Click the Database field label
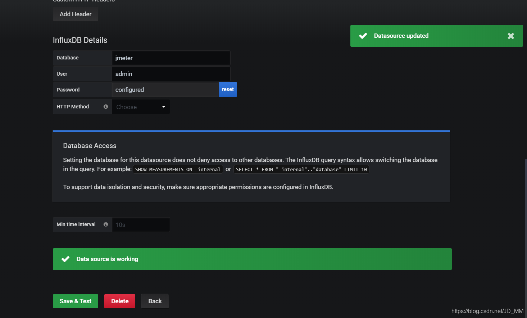527x318 pixels. tap(67, 58)
